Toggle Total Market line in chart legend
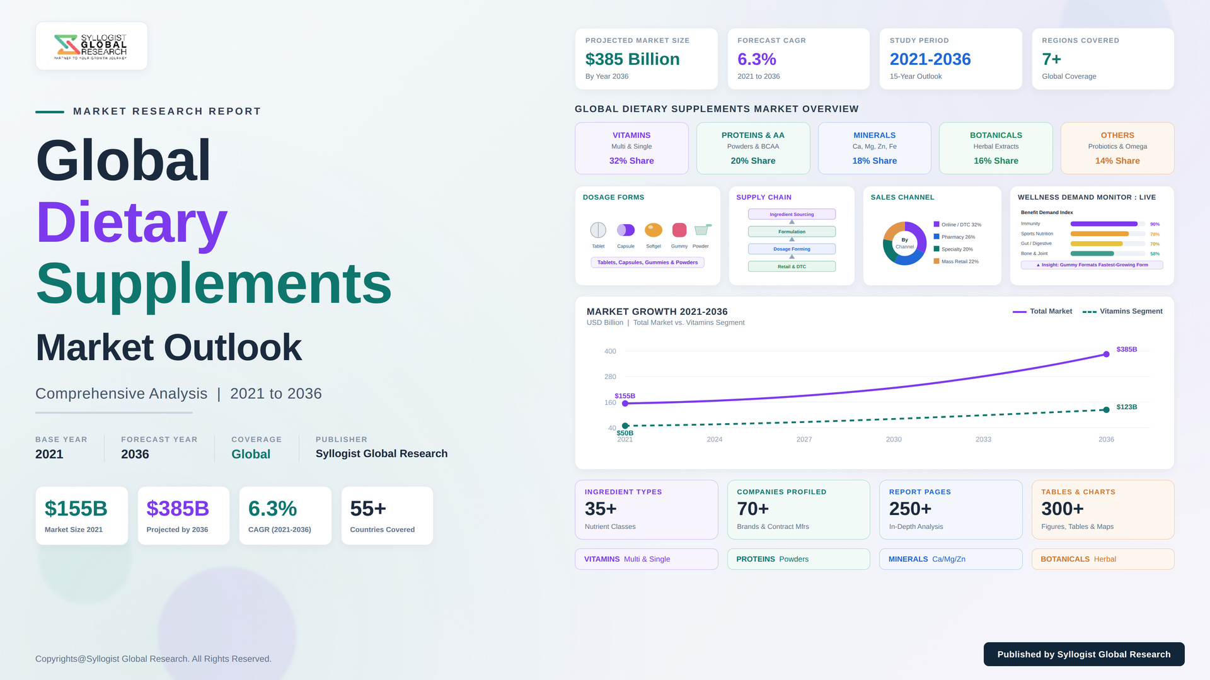This screenshot has height=680, width=1210. 1042,312
